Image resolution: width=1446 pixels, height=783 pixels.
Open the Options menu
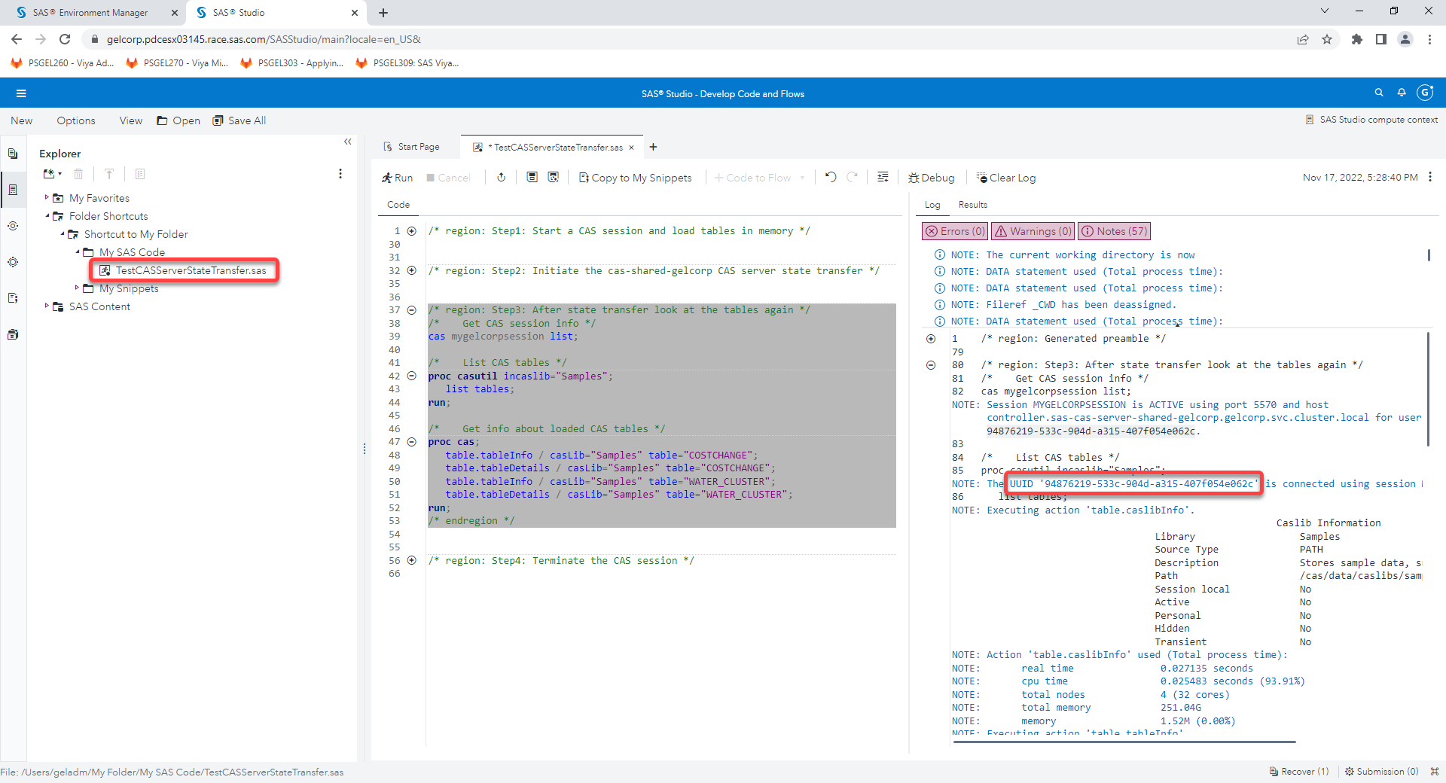(76, 120)
